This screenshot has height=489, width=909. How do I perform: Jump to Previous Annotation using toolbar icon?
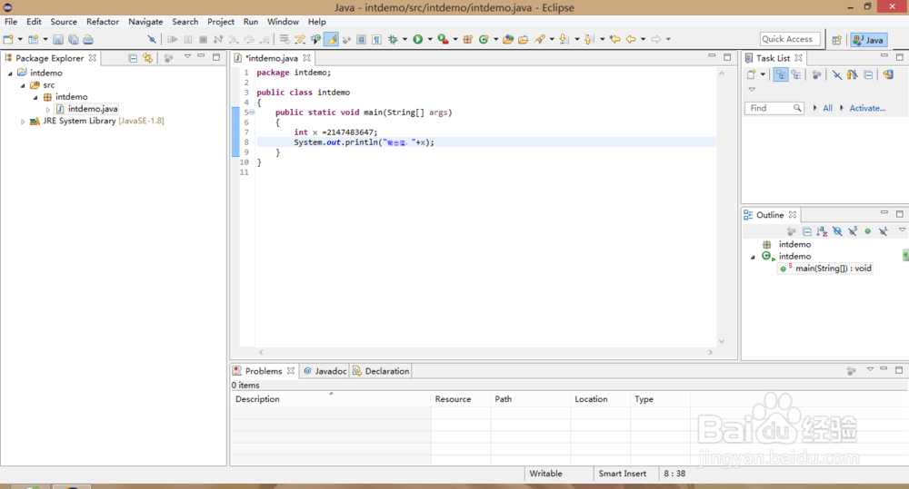589,39
